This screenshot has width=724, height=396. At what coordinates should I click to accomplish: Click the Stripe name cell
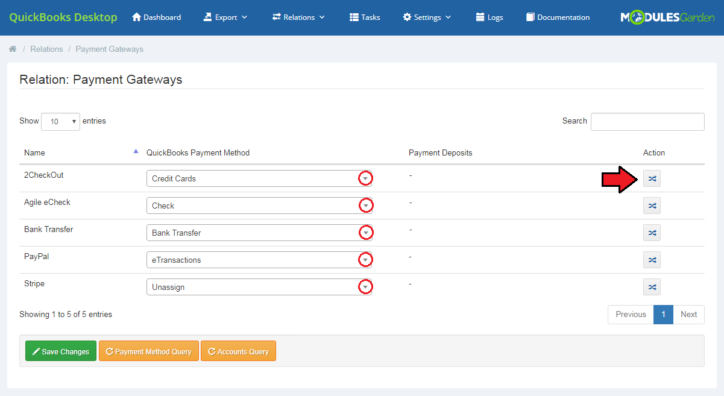pos(34,283)
